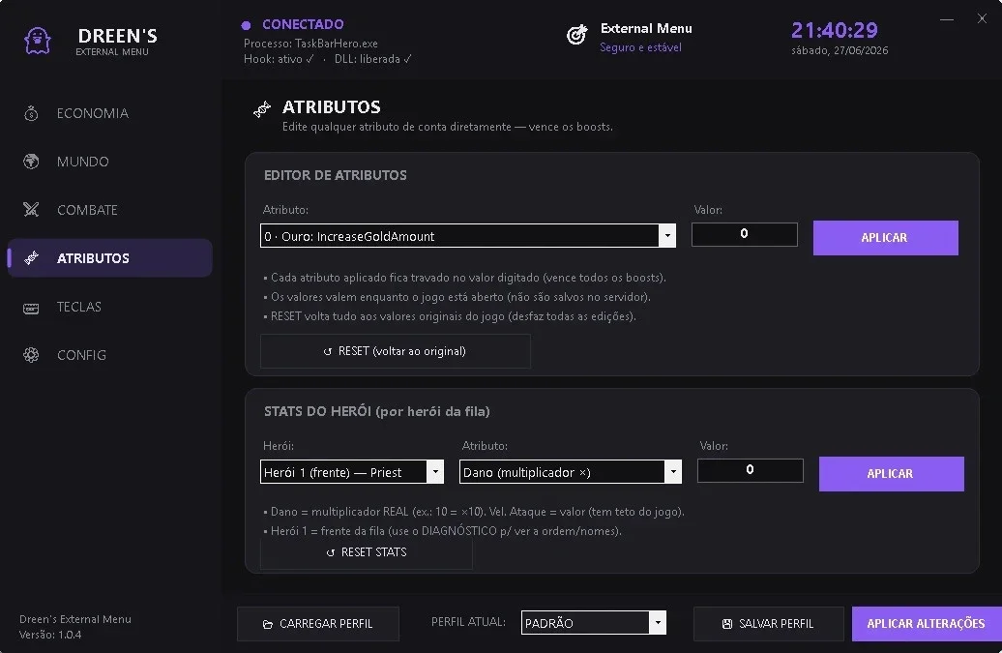Apply the attribute editor value
This screenshot has height=653, width=1002.
pyautogui.click(x=885, y=238)
